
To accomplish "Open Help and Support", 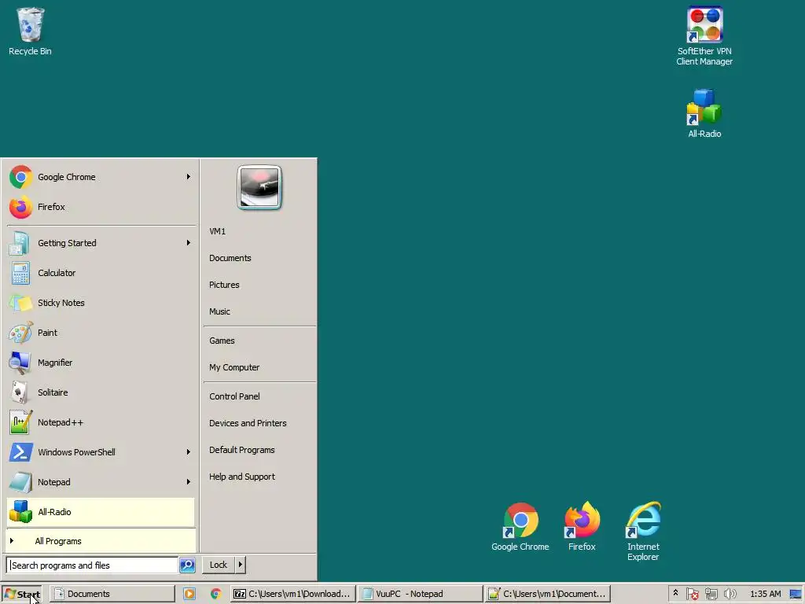I will click(242, 477).
